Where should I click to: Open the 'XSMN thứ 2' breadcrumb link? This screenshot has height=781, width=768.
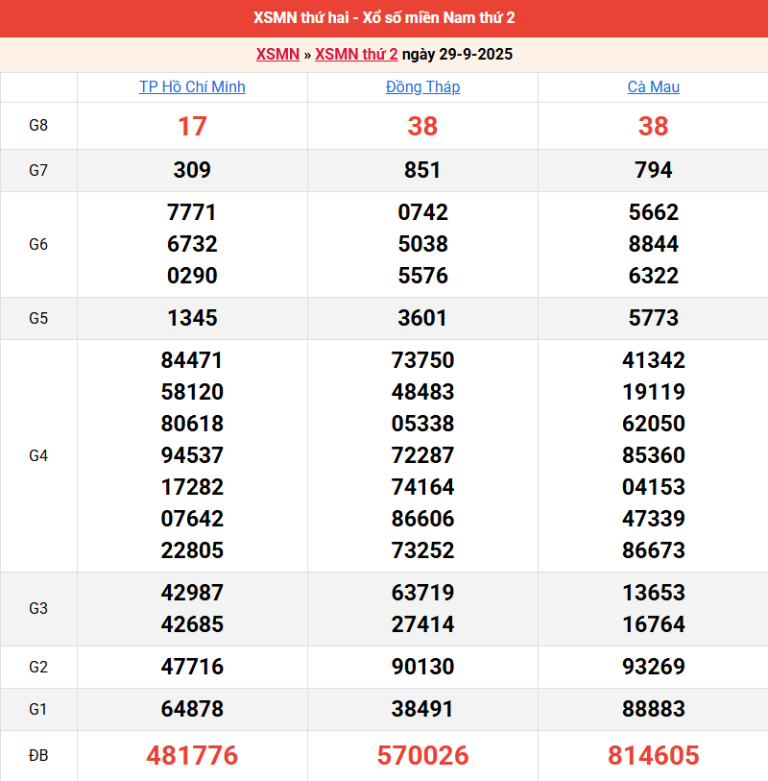356,54
